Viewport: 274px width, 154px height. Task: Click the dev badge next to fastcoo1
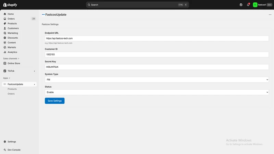(x=269, y=5)
